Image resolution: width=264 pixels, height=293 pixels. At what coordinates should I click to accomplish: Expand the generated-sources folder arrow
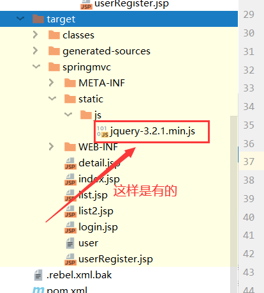coord(35,51)
